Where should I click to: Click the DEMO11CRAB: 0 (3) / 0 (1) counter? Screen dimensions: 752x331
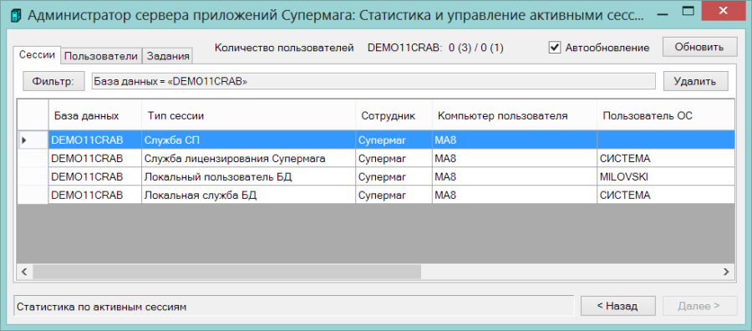pos(435,48)
